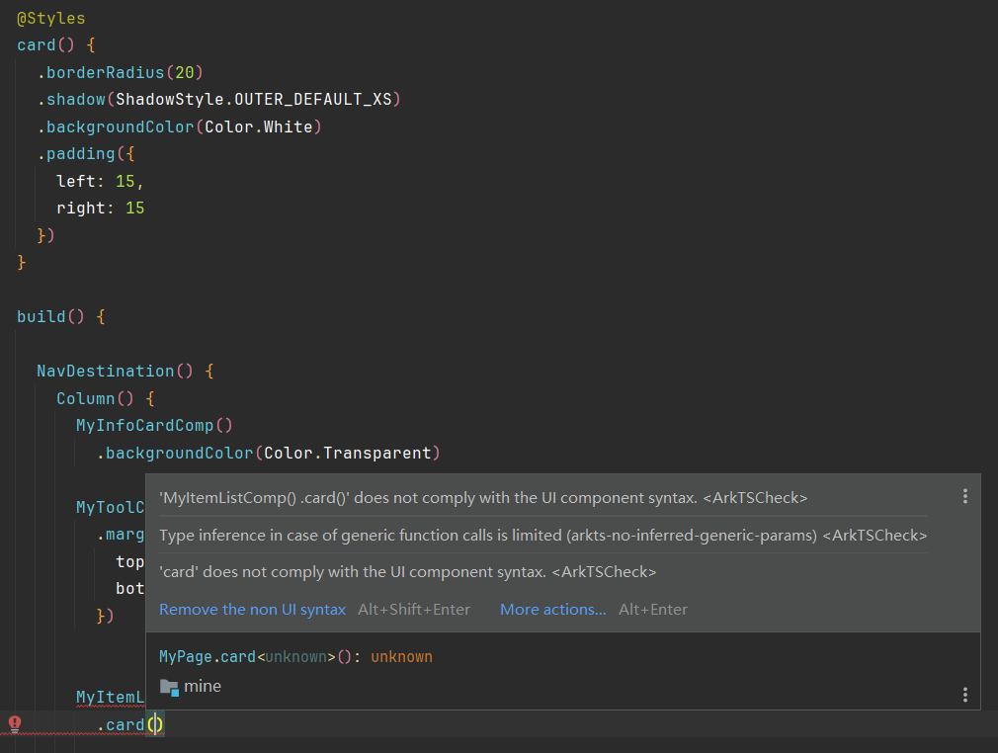Click 'Remove the non UI syntax' quick fix
The height and width of the screenshot is (753, 998).
tap(252, 609)
